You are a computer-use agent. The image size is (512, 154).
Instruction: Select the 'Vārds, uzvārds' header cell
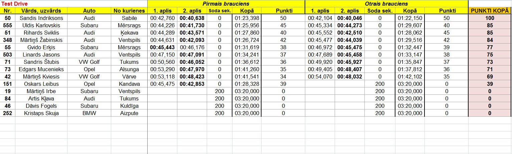tap(41, 11)
